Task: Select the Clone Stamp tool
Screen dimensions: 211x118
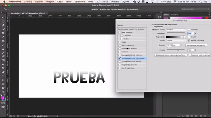Action: (x=3, y=49)
